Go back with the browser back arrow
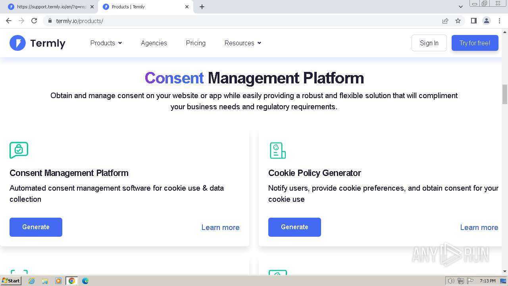This screenshot has height=286, width=508. 9,21
